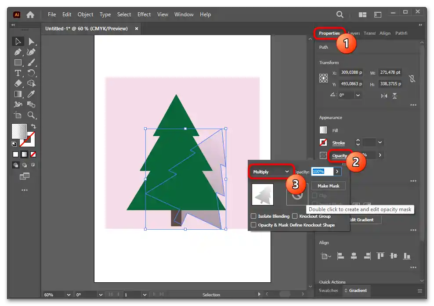Select the Puppet Warp tool
This screenshot has height=306, width=434.
point(18,104)
